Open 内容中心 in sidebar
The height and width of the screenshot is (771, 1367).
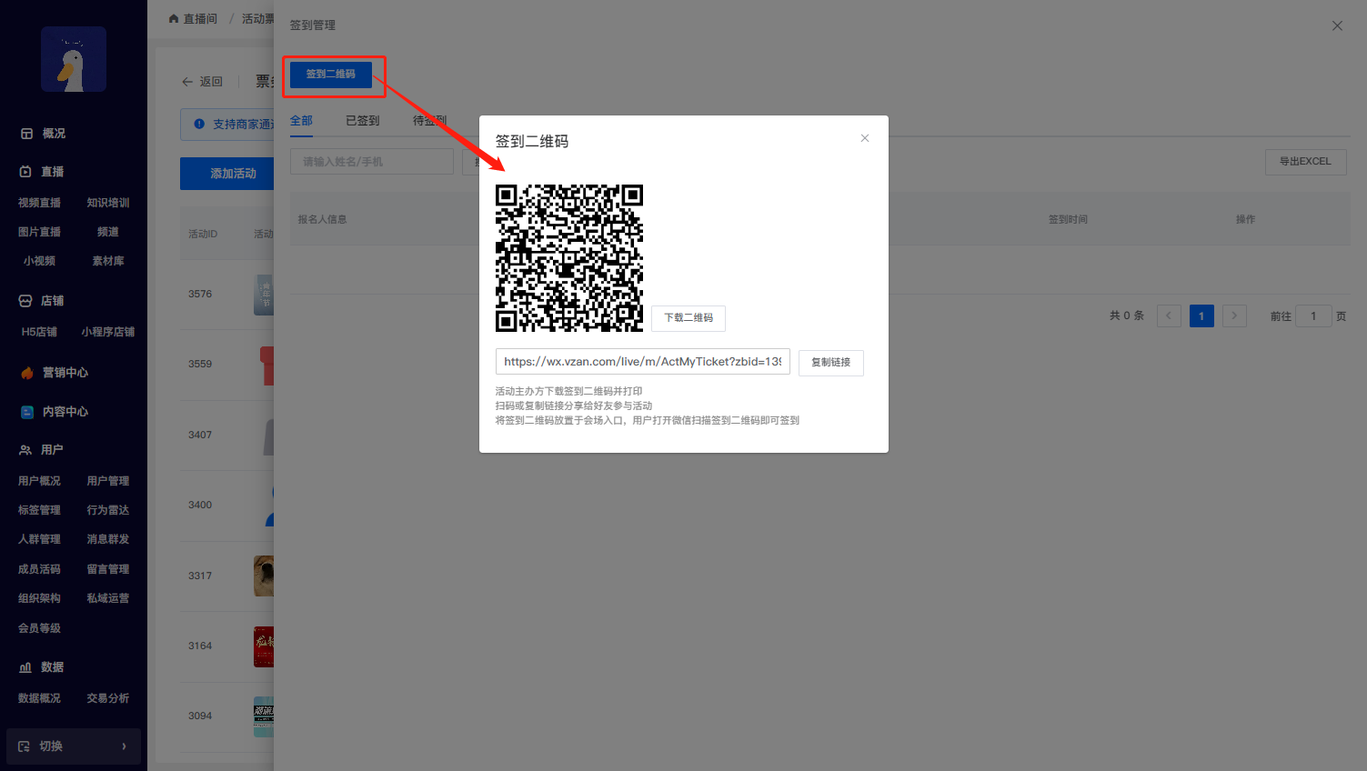pos(65,412)
